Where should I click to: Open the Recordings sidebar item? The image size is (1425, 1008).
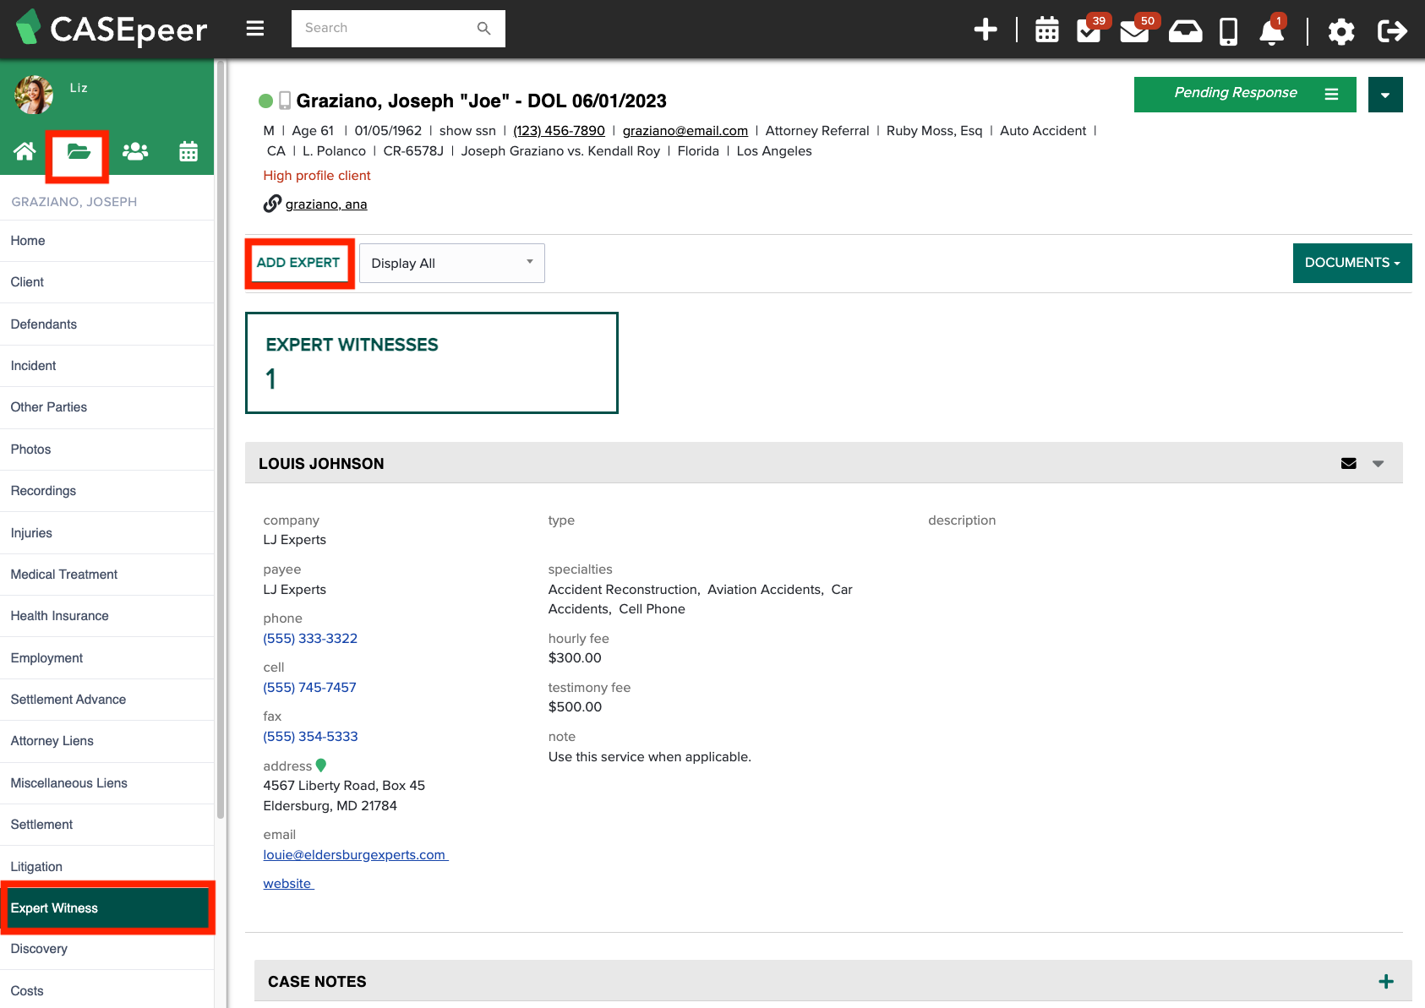[106, 491]
